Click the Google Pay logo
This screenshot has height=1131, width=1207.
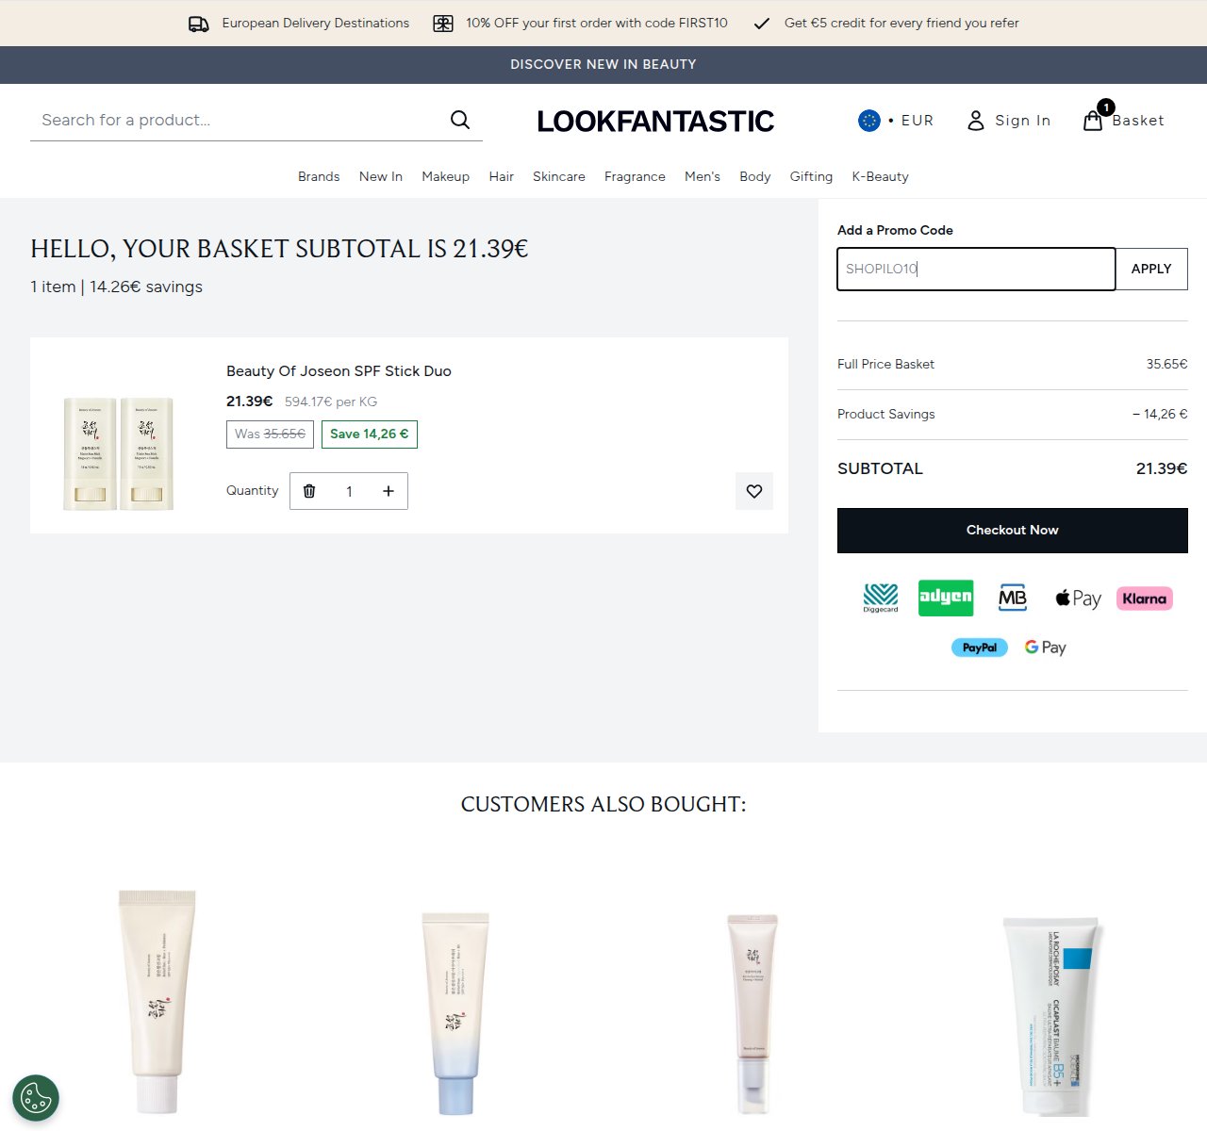pyautogui.click(x=1046, y=647)
